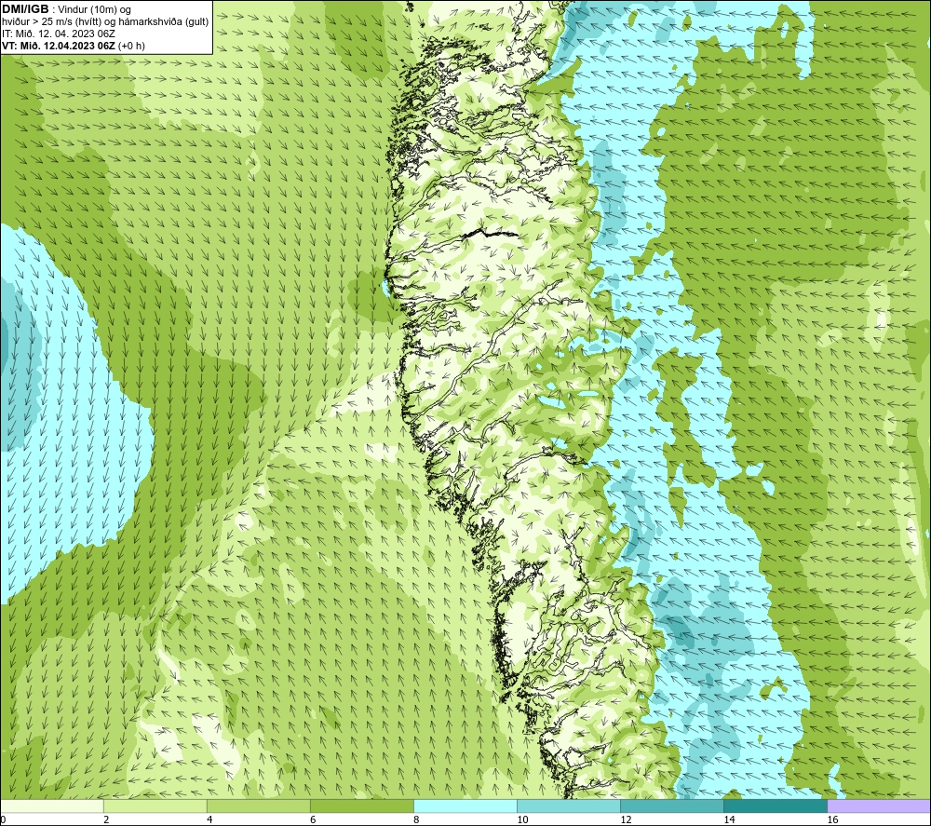The image size is (931, 826).
Task: Click the scale label '16'
Action: [831, 820]
